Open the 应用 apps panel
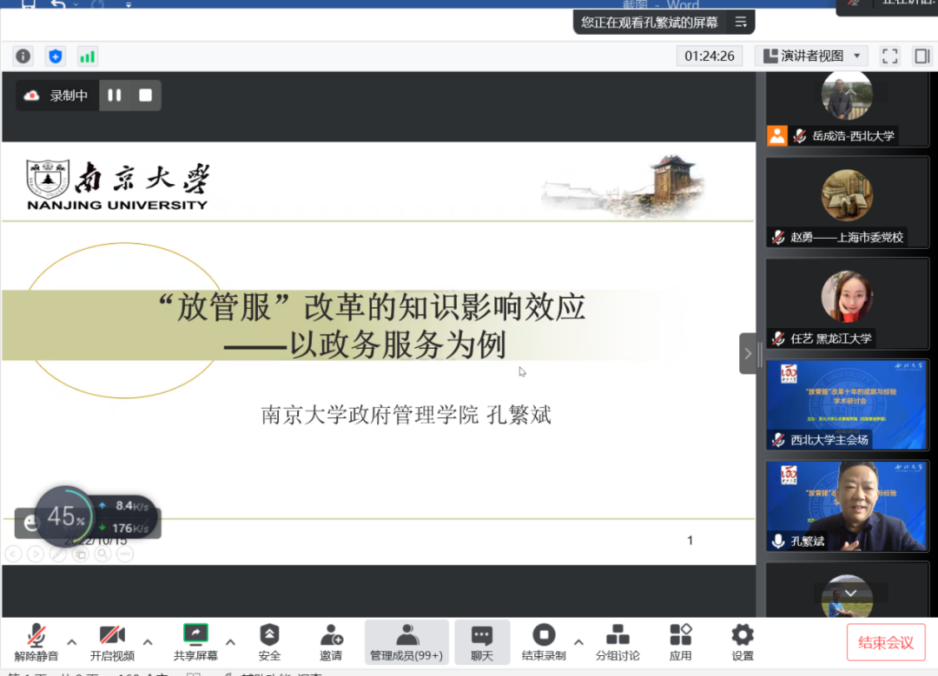This screenshot has width=938, height=676. [x=680, y=642]
